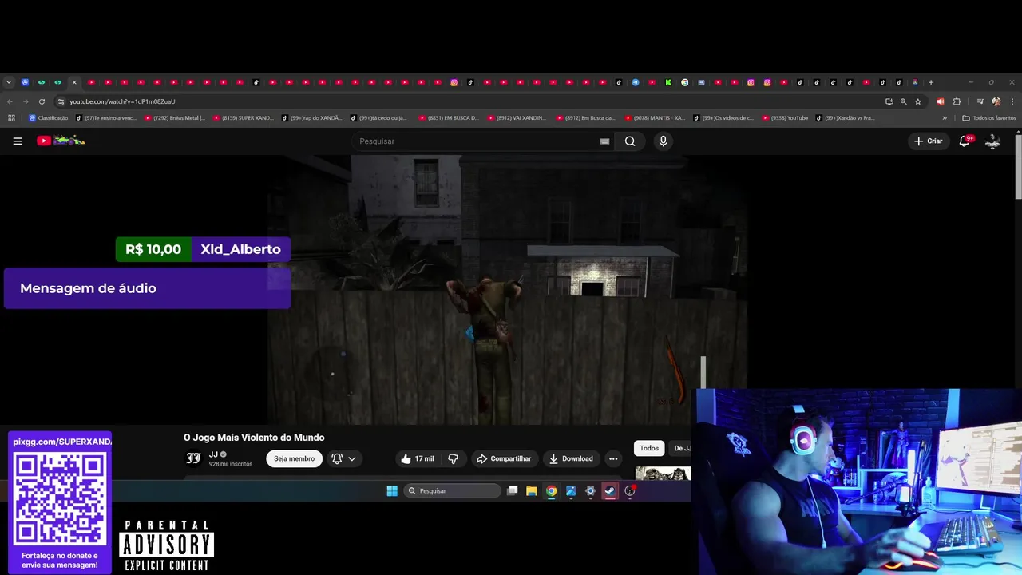Viewport: 1022px width, 575px height.
Task: Open the YouTube hamburger guide menu
Action: (18, 141)
